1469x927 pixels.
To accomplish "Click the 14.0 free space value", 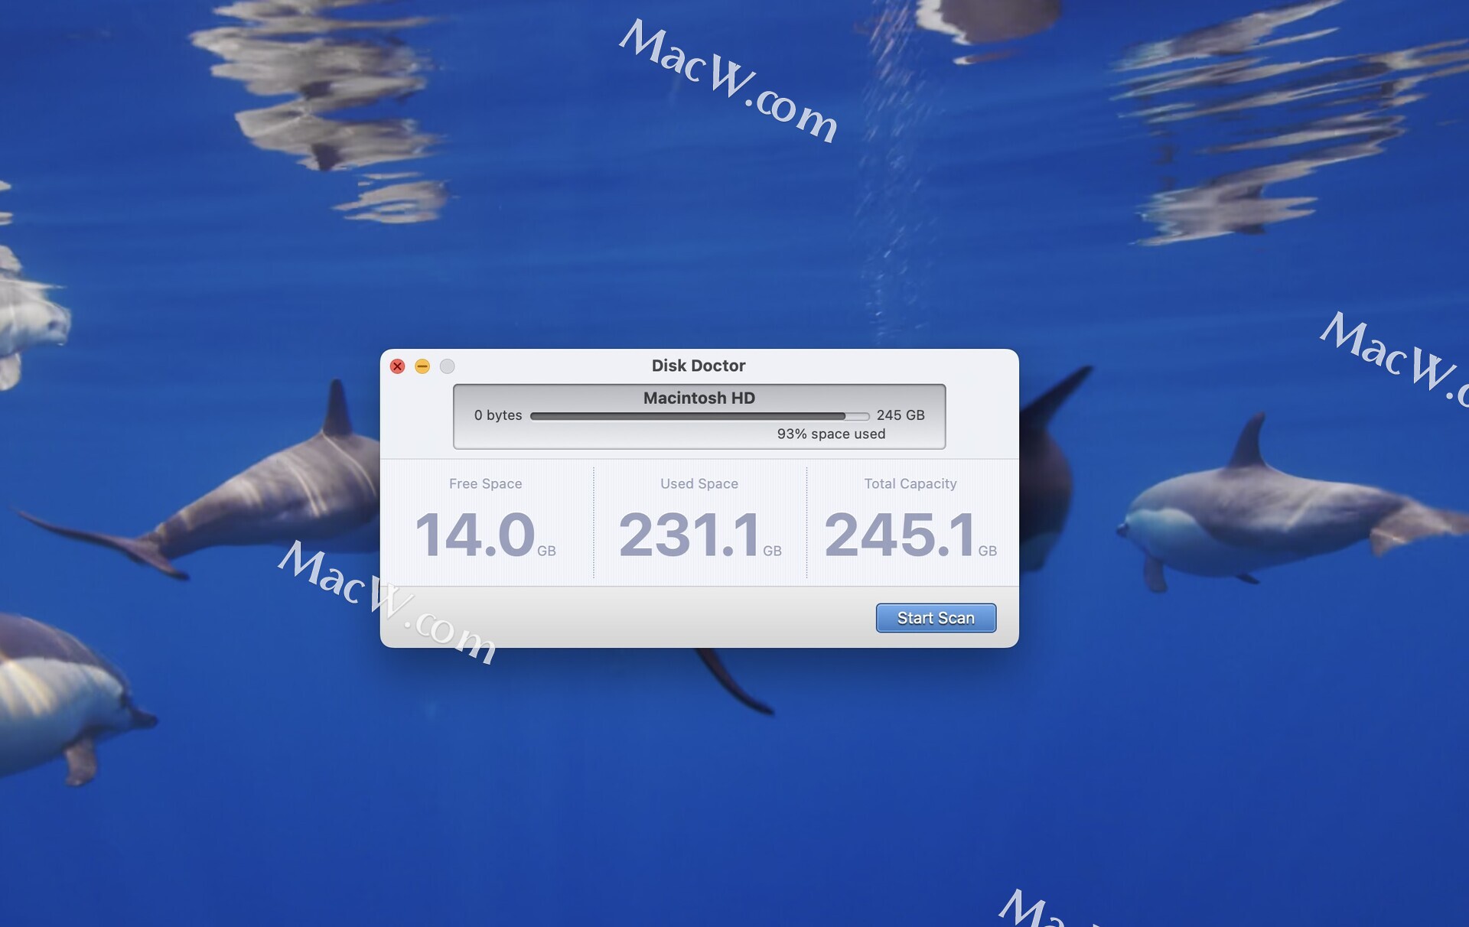I will click(x=474, y=535).
